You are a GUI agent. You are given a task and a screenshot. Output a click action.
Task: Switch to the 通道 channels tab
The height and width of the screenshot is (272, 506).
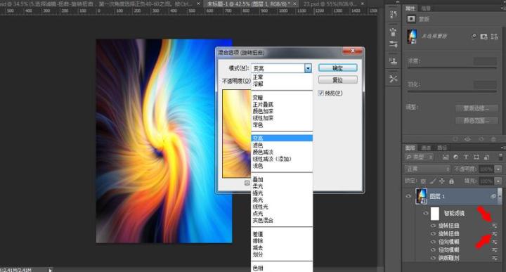point(426,148)
